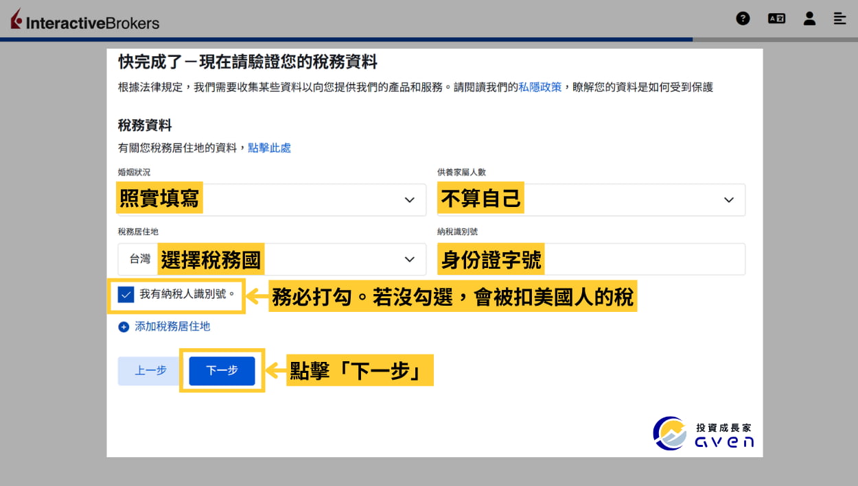Open the hamburger menu icon

839,19
